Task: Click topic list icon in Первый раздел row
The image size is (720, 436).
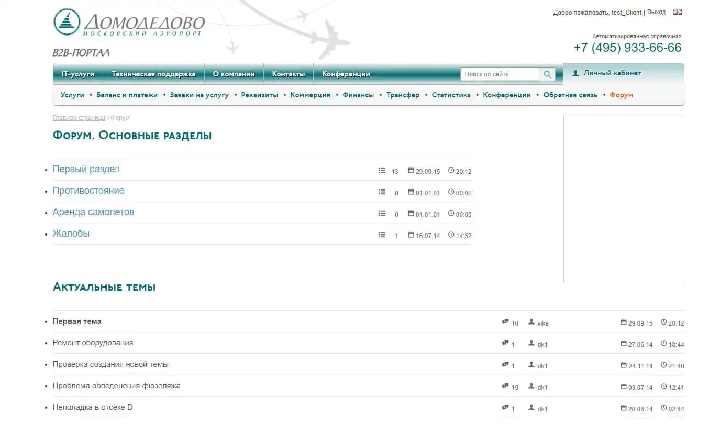Action: [x=382, y=171]
